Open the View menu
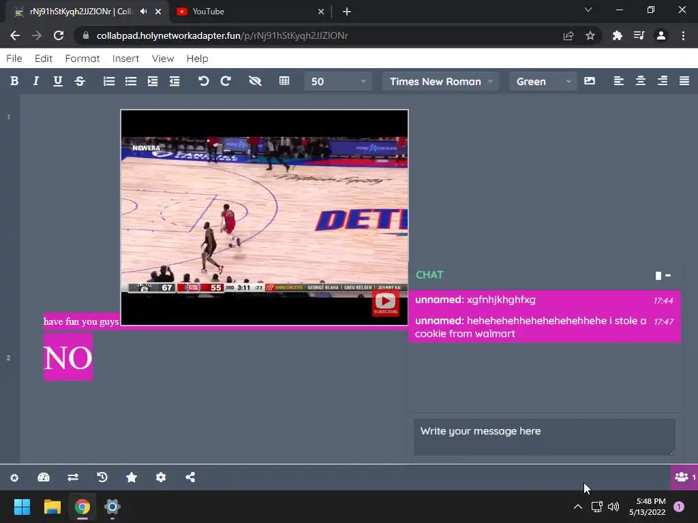 tap(163, 59)
